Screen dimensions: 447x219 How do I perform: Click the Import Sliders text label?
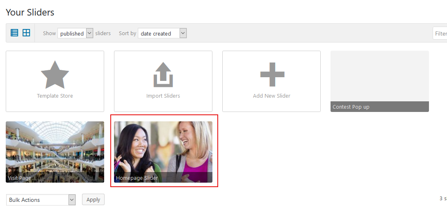coord(163,96)
